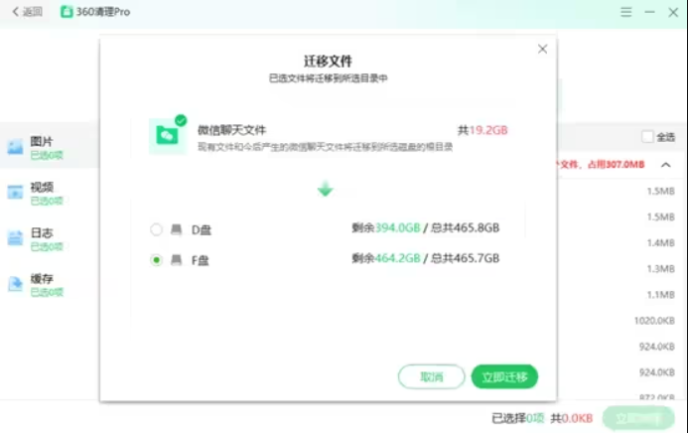Click the 共19.2GB size text
688x433 pixels.
pyautogui.click(x=482, y=130)
